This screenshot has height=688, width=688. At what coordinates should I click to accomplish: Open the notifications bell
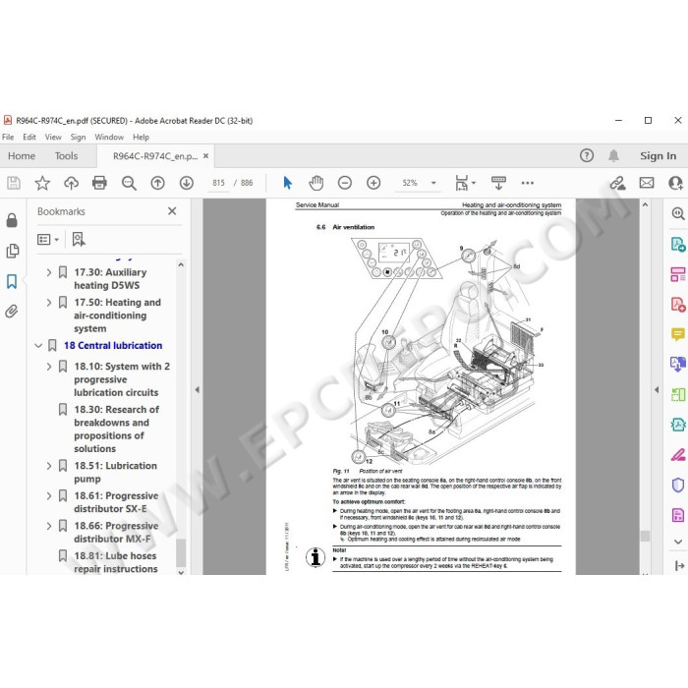[x=613, y=155]
